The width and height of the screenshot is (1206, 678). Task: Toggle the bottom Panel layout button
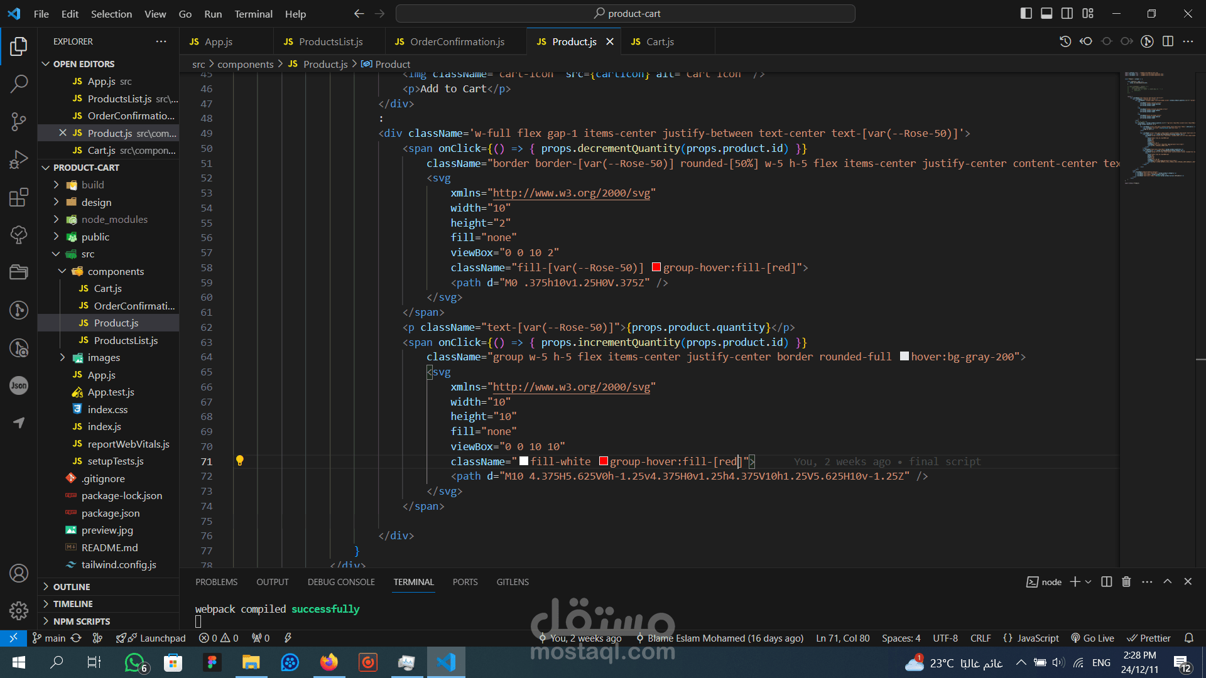point(1046,13)
